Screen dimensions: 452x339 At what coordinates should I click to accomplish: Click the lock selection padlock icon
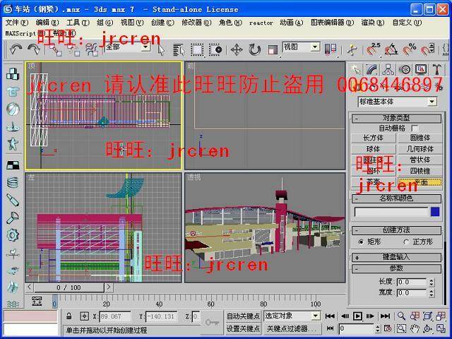(x=69, y=316)
